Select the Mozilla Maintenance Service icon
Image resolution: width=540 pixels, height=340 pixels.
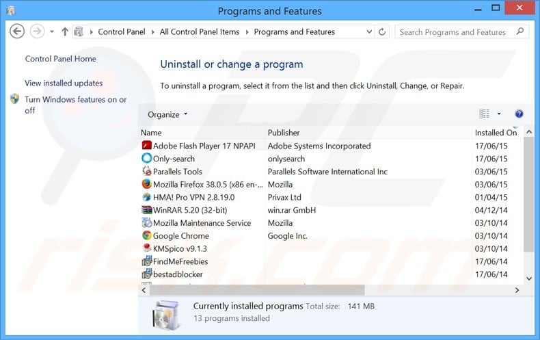pos(147,222)
